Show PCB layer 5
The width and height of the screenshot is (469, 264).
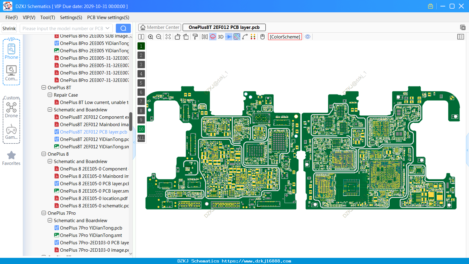pos(141,83)
